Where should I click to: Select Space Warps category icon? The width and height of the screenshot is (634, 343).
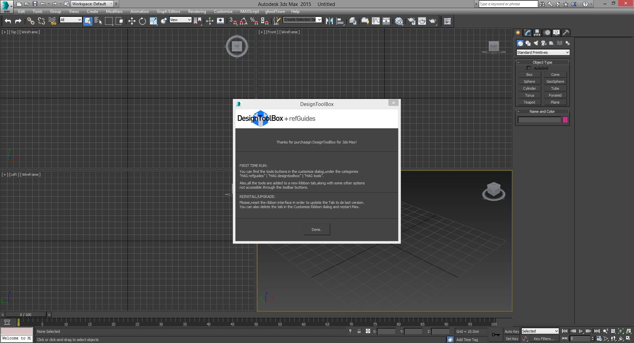pos(560,43)
